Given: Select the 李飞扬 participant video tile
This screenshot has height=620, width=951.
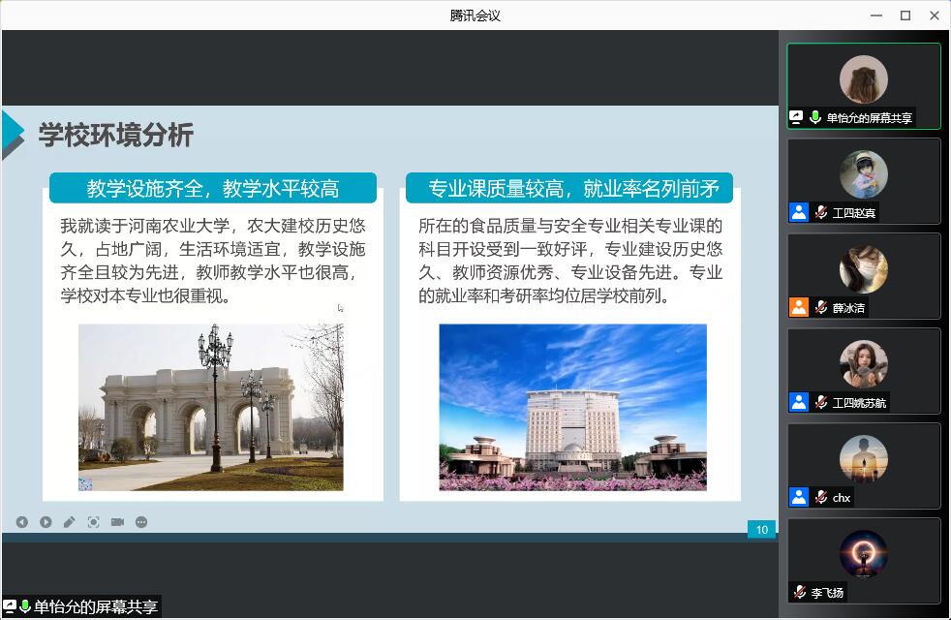Looking at the screenshot, I should 863,560.
